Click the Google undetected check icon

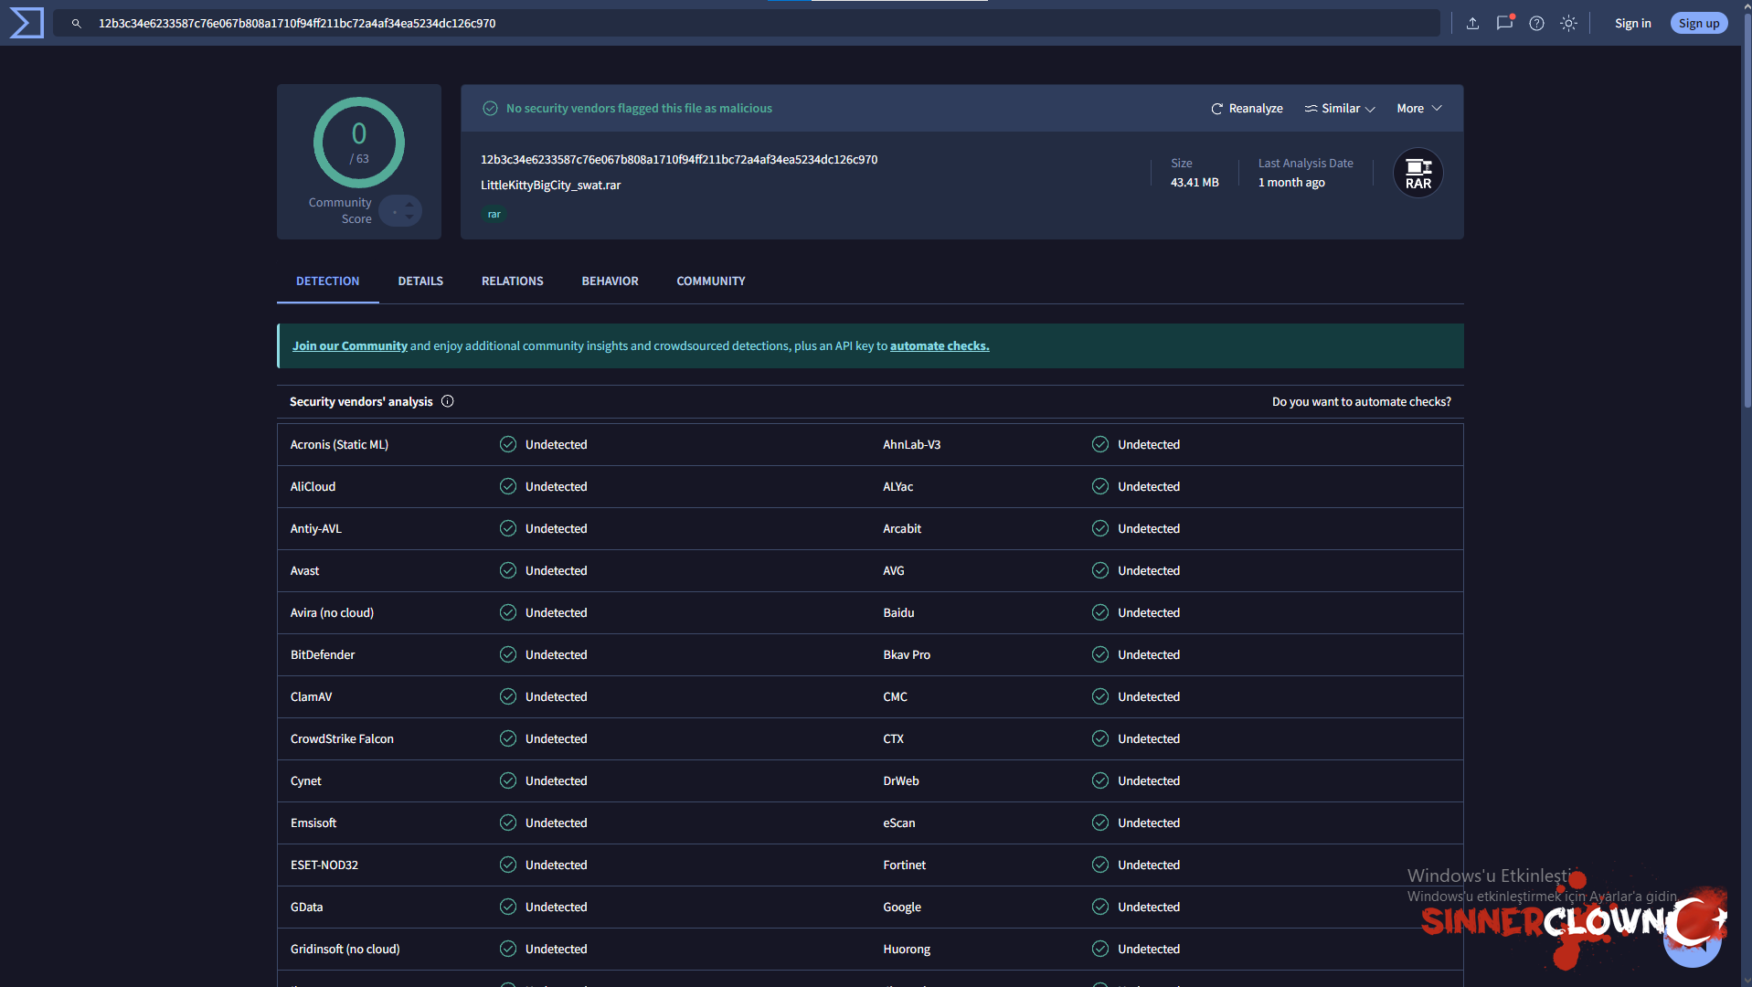[x=1100, y=907]
